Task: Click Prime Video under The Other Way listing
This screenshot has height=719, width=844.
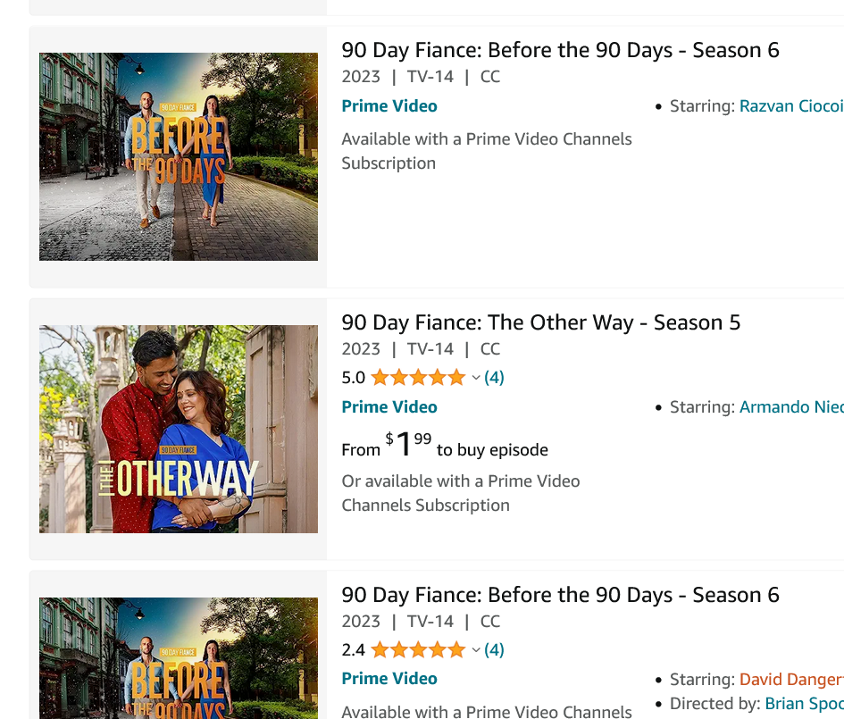Action: (389, 406)
